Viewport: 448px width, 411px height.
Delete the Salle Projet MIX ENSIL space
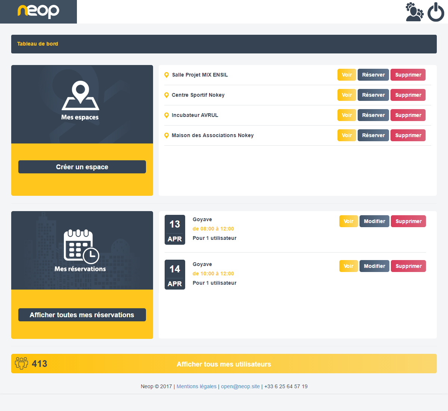pyautogui.click(x=408, y=75)
